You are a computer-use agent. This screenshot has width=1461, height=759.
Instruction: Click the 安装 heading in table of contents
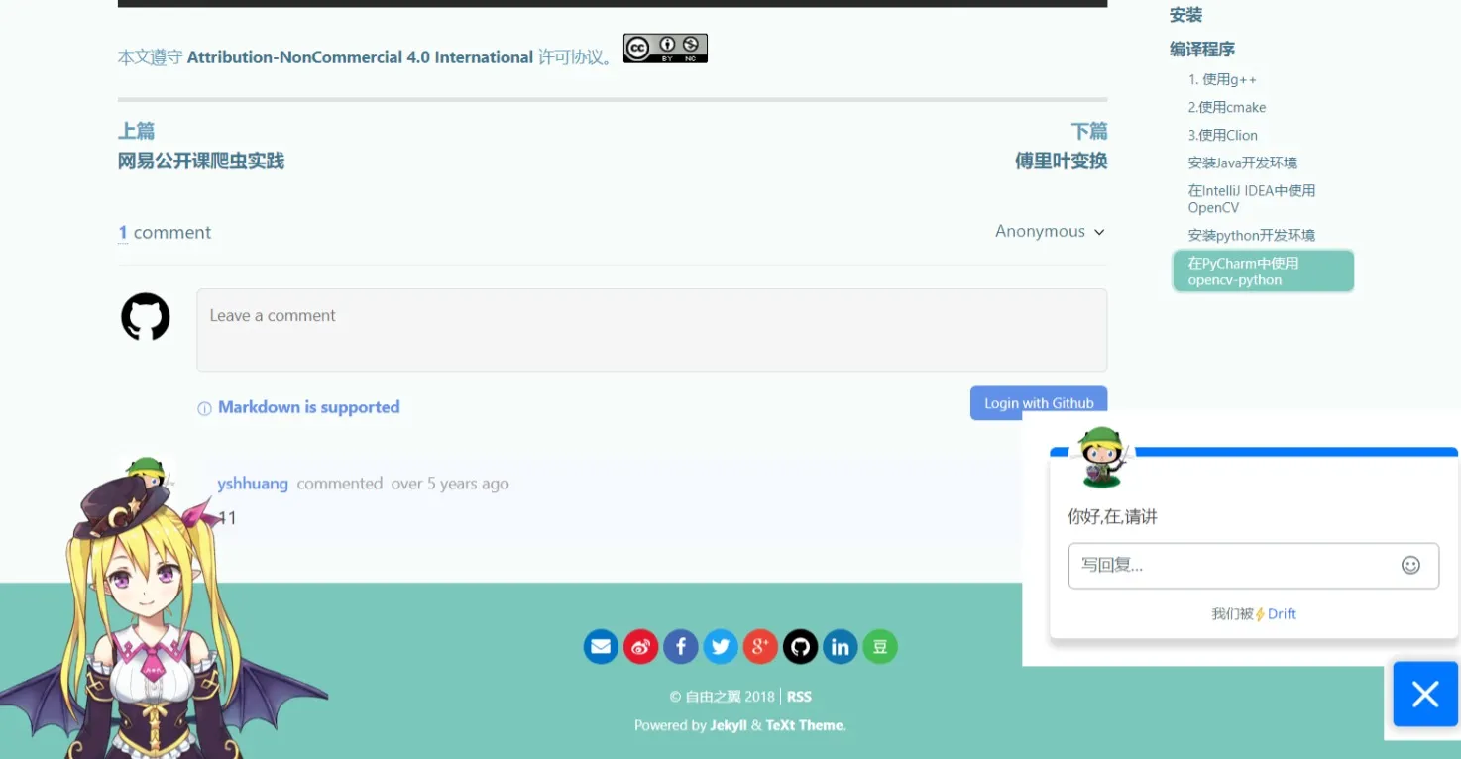click(x=1185, y=15)
